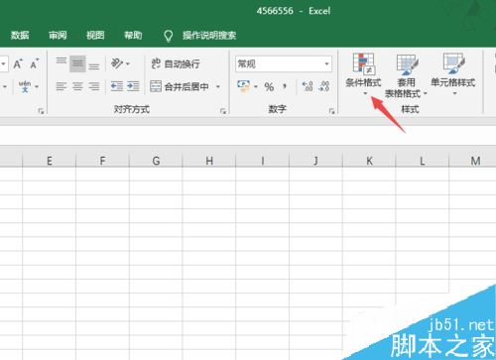Image resolution: width=496 pixels, height=360 pixels.
Task: Select column F header
Action: (102, 161)
